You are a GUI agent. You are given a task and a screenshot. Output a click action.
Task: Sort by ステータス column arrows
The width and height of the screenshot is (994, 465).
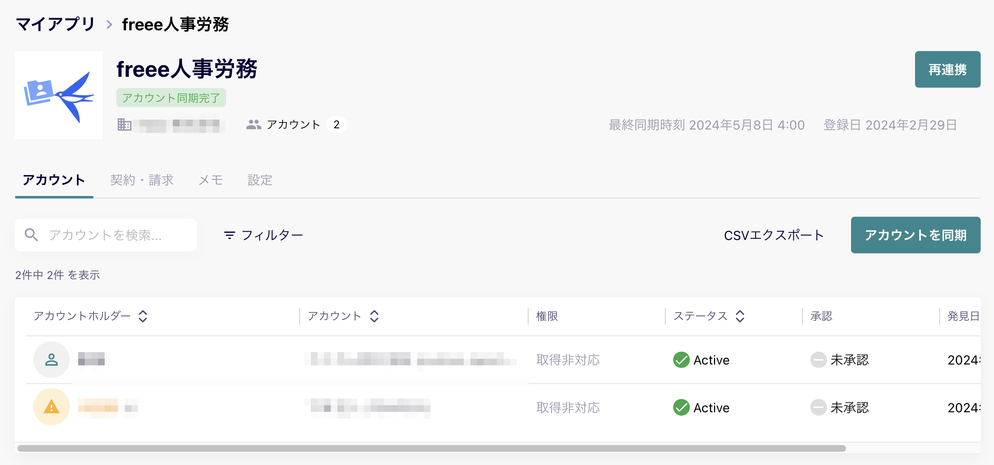pyautogui.click(x=740, y=316)
